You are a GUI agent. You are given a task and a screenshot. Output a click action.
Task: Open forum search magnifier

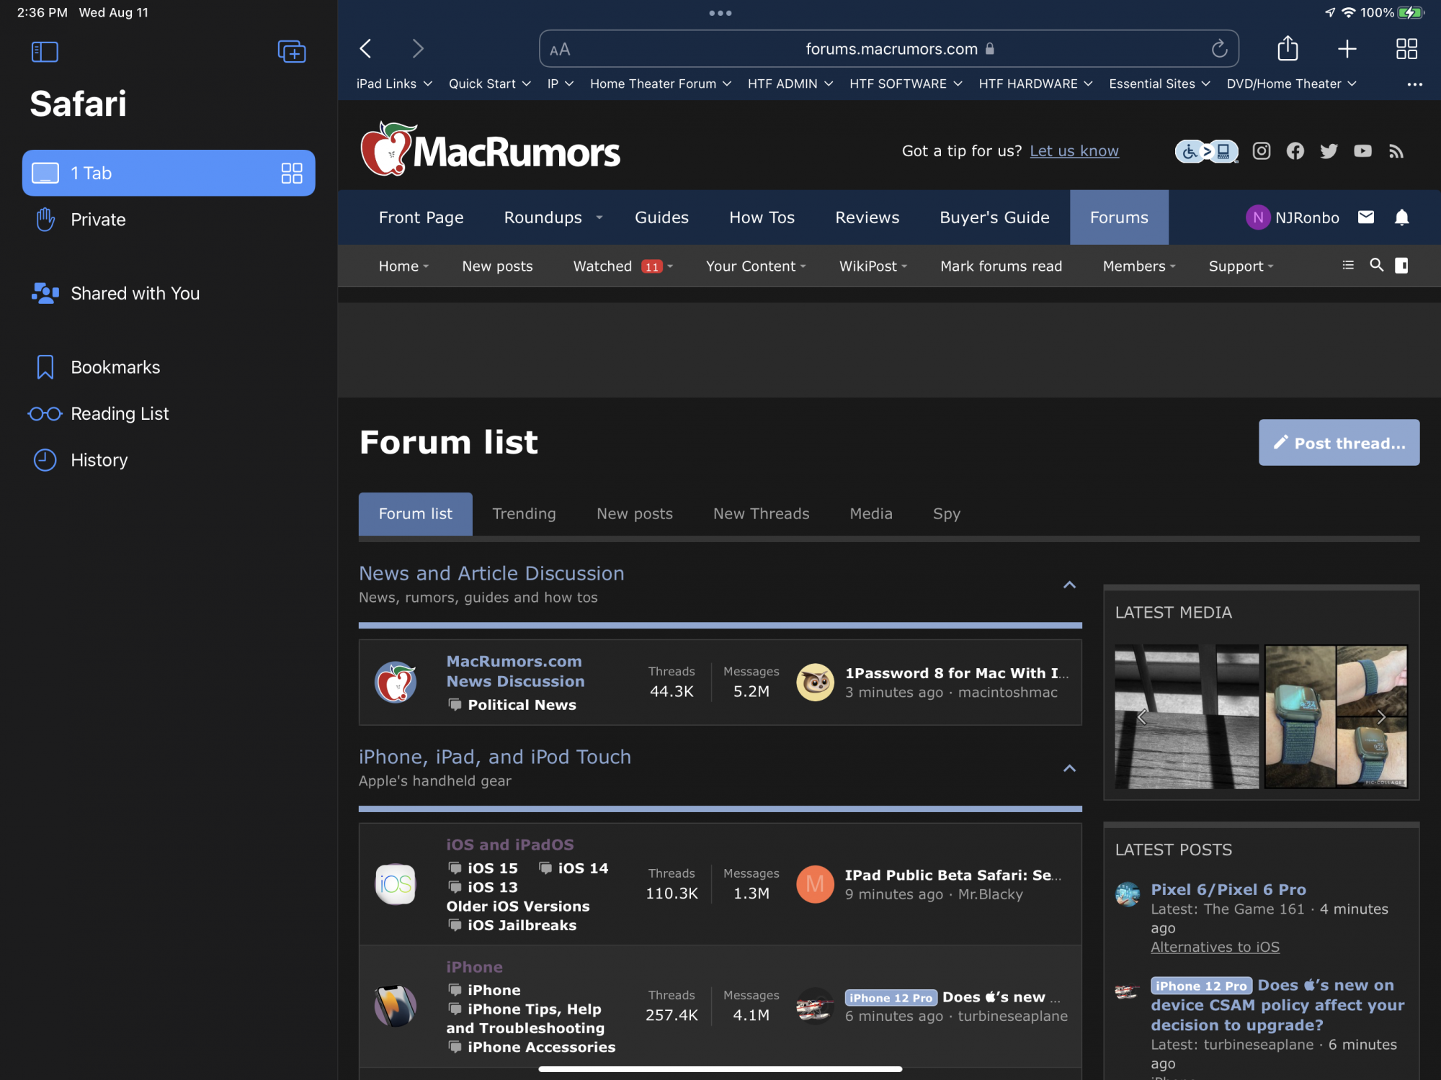coord(1376,266)
